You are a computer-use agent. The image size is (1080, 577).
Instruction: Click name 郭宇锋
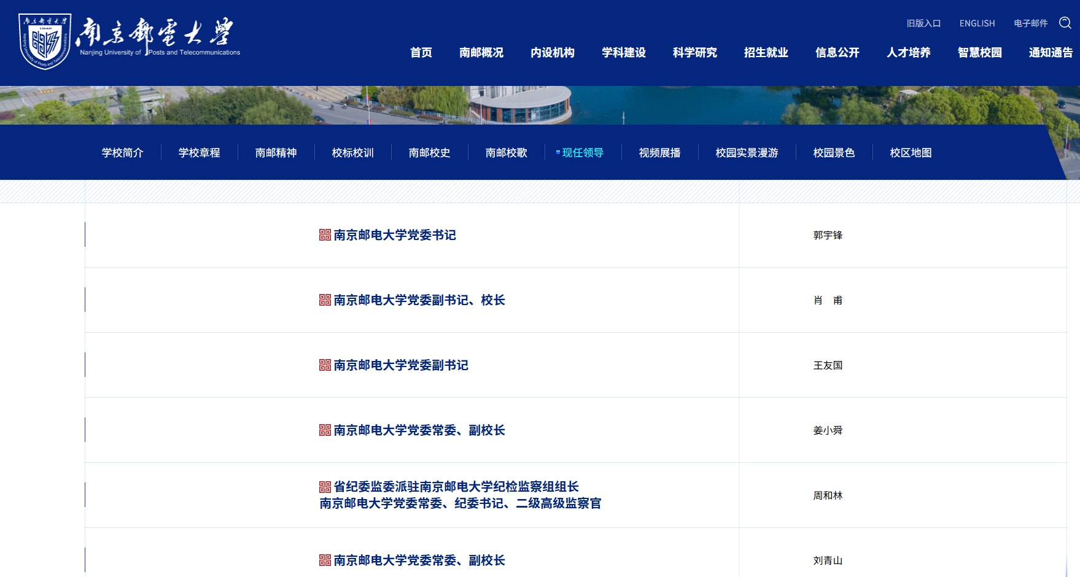tap(828, 235)
